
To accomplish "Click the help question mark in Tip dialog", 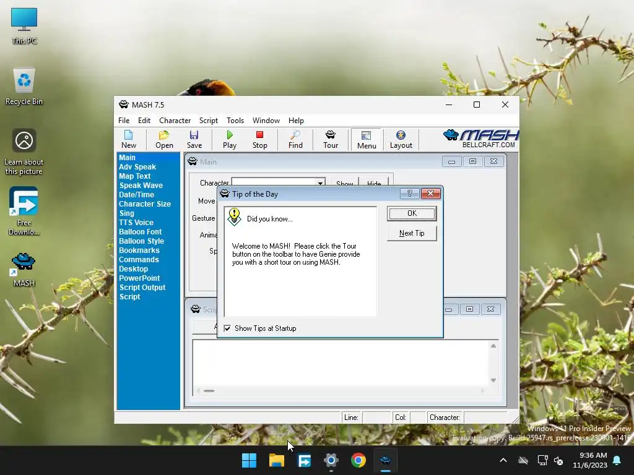I will point(409,194).
